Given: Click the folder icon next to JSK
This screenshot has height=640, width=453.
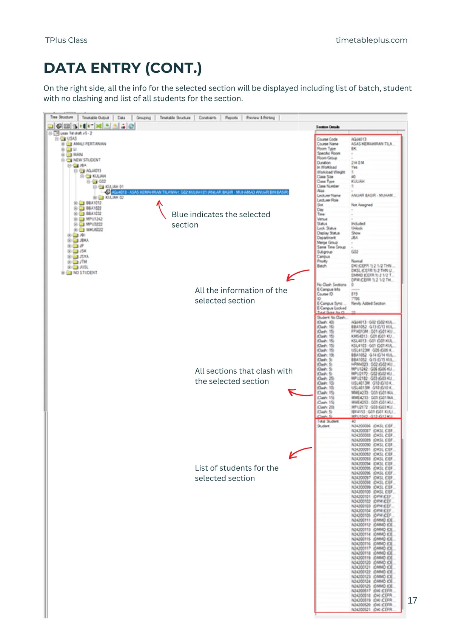Looking at the screenshot, I should pyautogui.click(x=75, y=251).
